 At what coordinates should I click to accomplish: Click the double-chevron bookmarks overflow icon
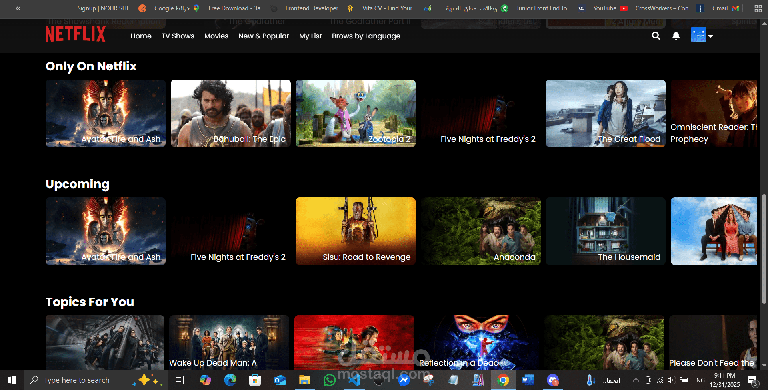click(18, 8)
